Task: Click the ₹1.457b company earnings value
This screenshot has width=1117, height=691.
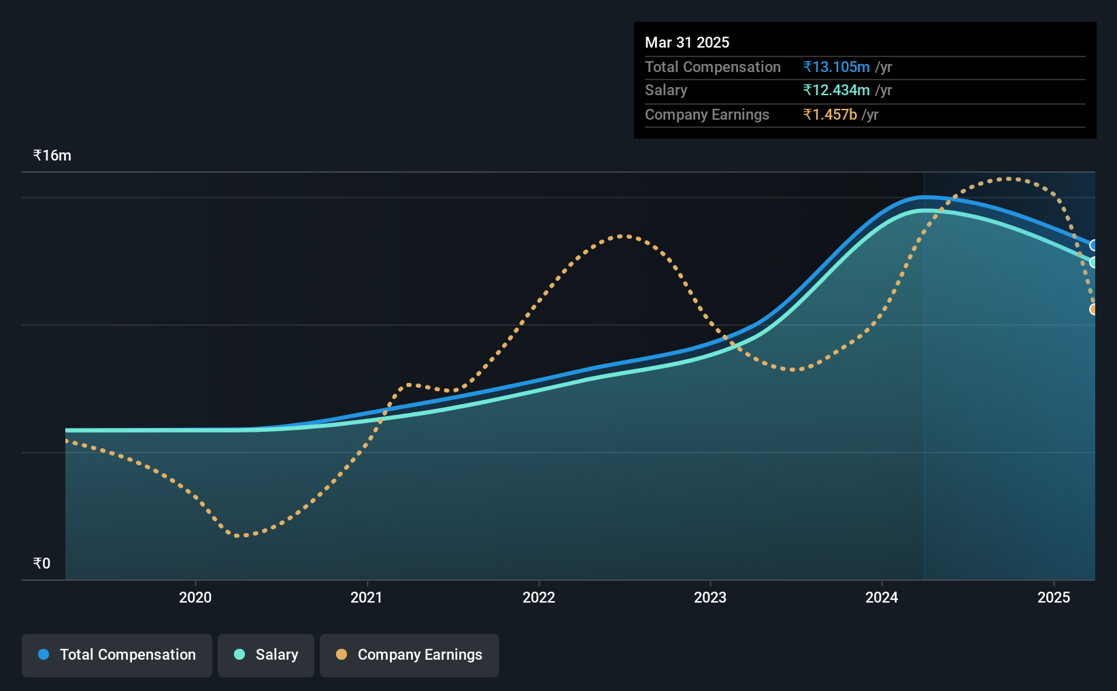Action: [830, 114]
